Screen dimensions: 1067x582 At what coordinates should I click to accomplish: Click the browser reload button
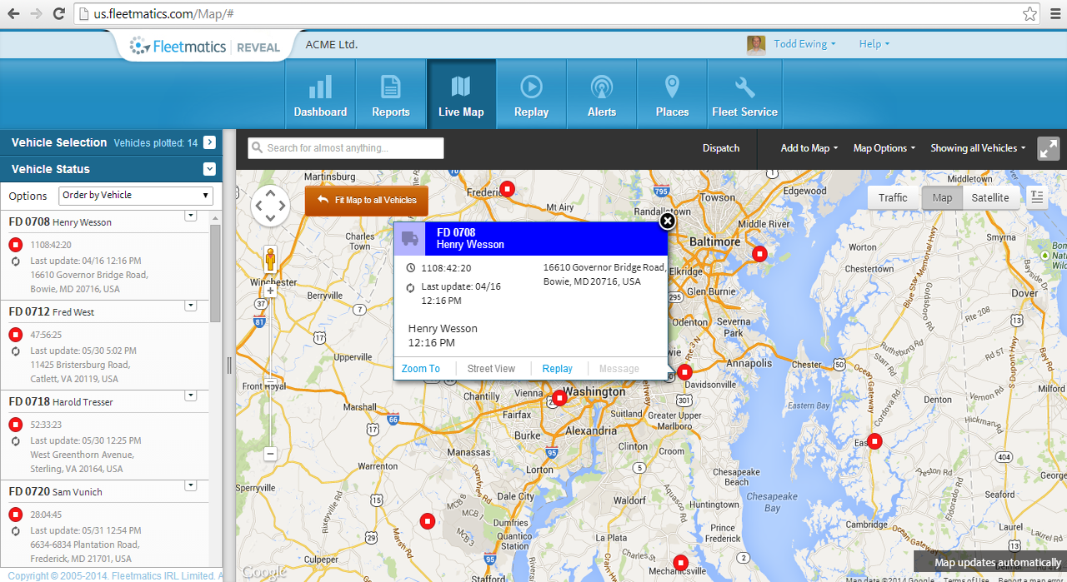pyautogui.click(x=58, y=13)
